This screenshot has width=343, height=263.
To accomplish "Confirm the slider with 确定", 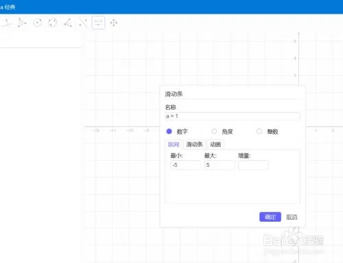I will click(270, 217).
